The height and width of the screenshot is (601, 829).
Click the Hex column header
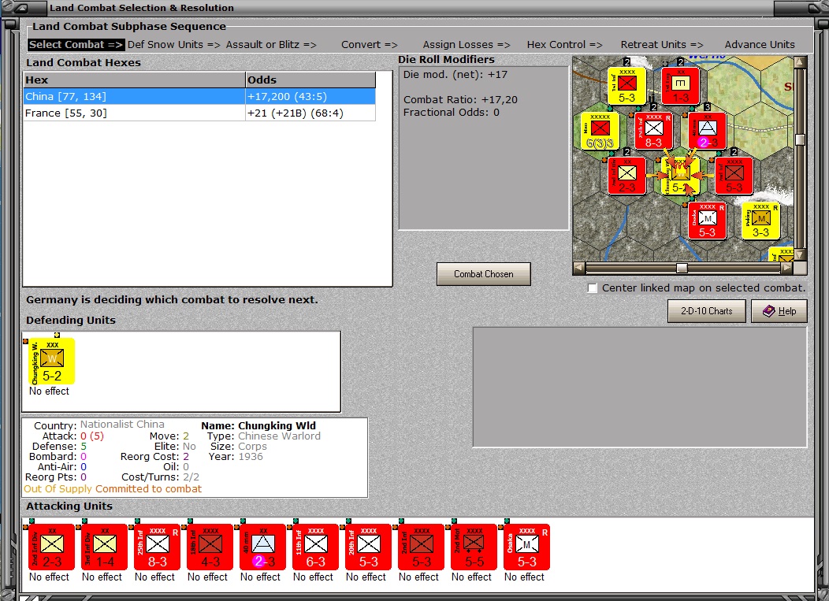tap(134, 80)
